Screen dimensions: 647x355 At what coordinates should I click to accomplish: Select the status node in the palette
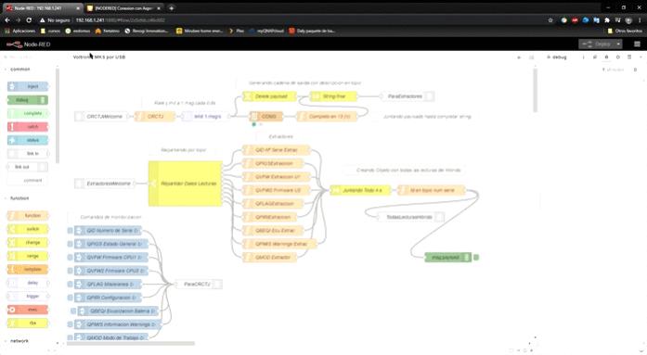tap(28, 140)
